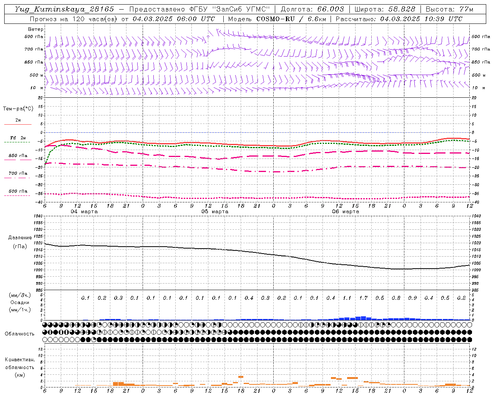This screenshot has height=394, width=492.
Task: Click the tallest blue precipitation bar
Action: point(363,318)
